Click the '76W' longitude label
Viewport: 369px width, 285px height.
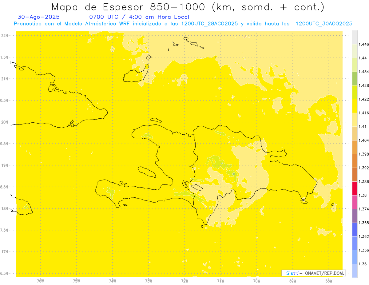40,281
